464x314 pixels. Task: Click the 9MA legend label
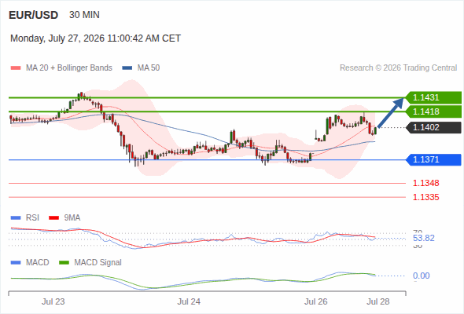click(x=72, y=218)
